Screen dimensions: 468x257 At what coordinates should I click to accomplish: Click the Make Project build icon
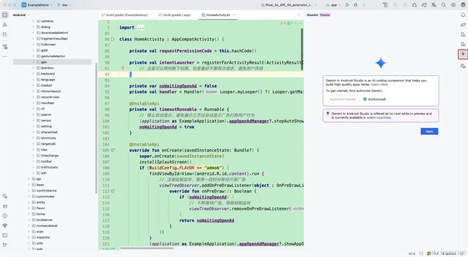pyautogui.click(x=385, y=5)
